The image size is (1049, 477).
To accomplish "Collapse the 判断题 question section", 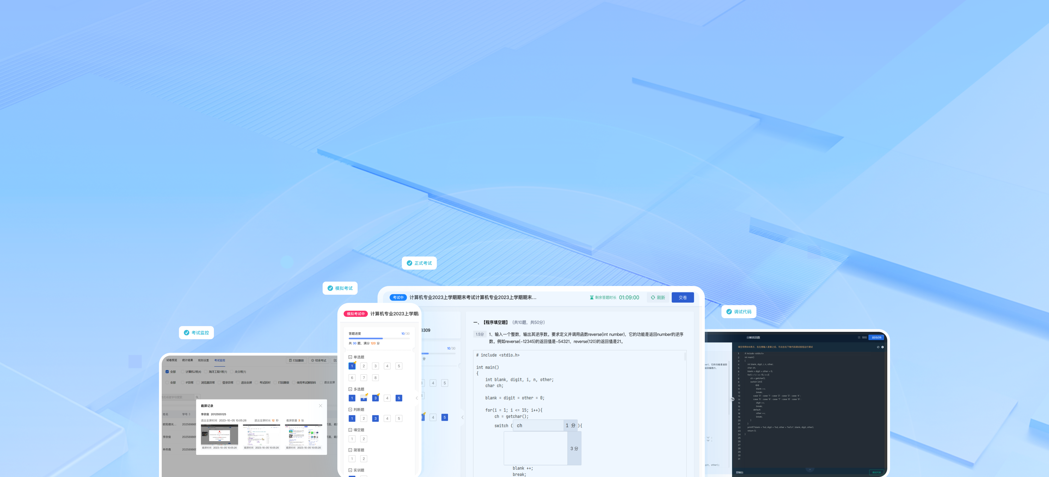I will click(350, 410).
